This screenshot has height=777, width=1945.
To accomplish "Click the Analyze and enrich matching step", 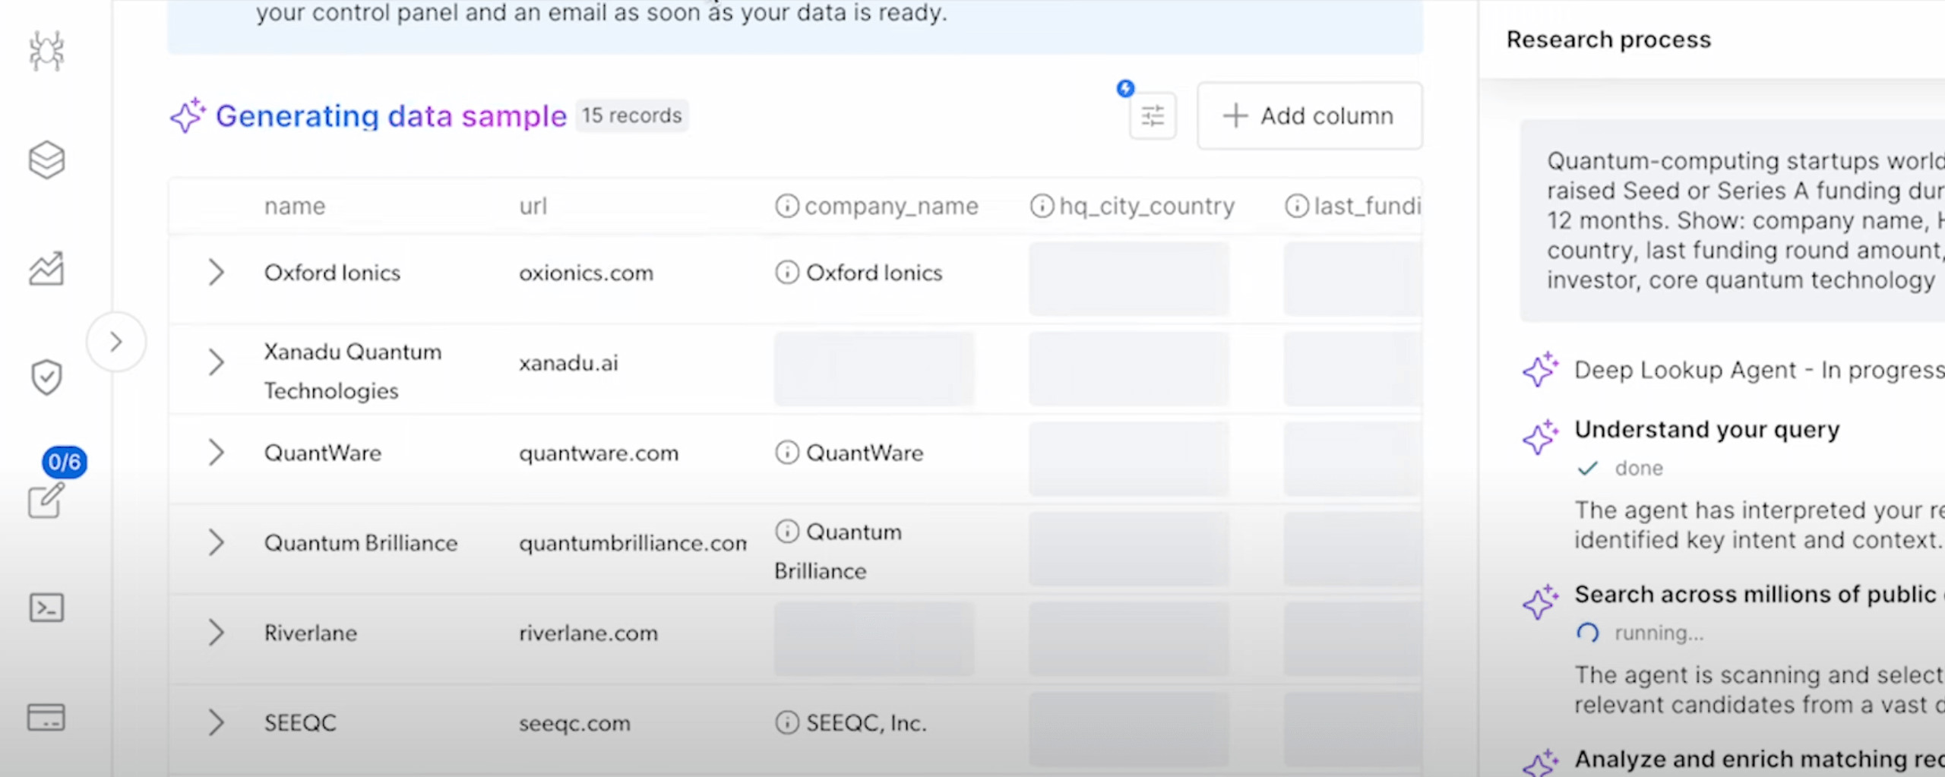I will tap(1758, 759).
